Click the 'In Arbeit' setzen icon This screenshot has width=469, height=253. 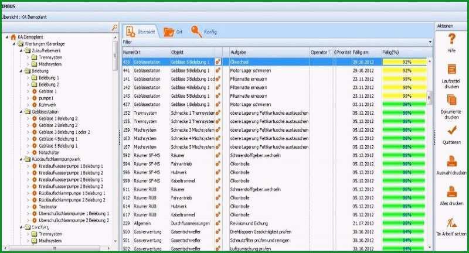tap(451, 223)
